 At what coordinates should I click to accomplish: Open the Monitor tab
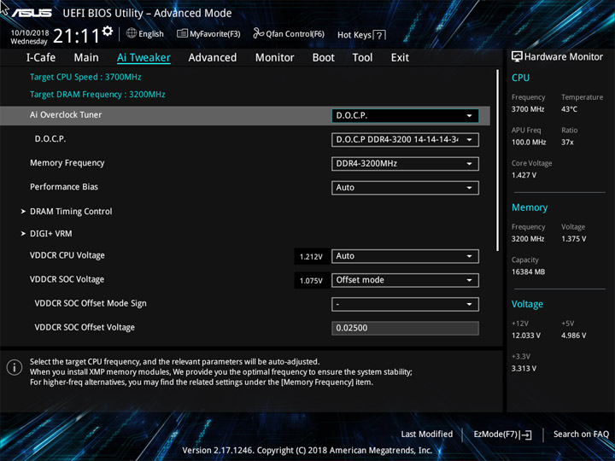pos(274,58)
